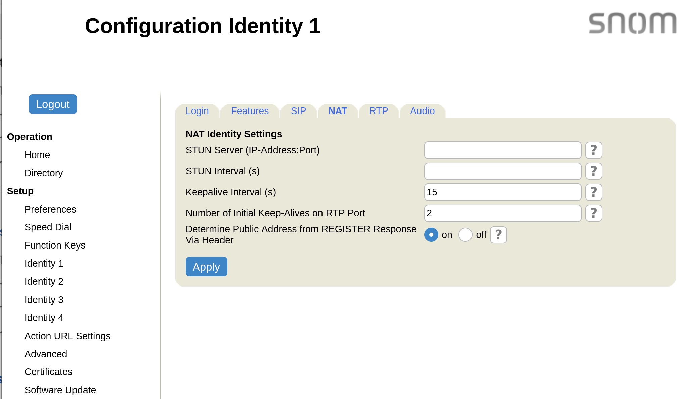Click help icon beside Keepalive Interval
The width and height of the screenshot is (694, 399).
[x=593, y=192]
